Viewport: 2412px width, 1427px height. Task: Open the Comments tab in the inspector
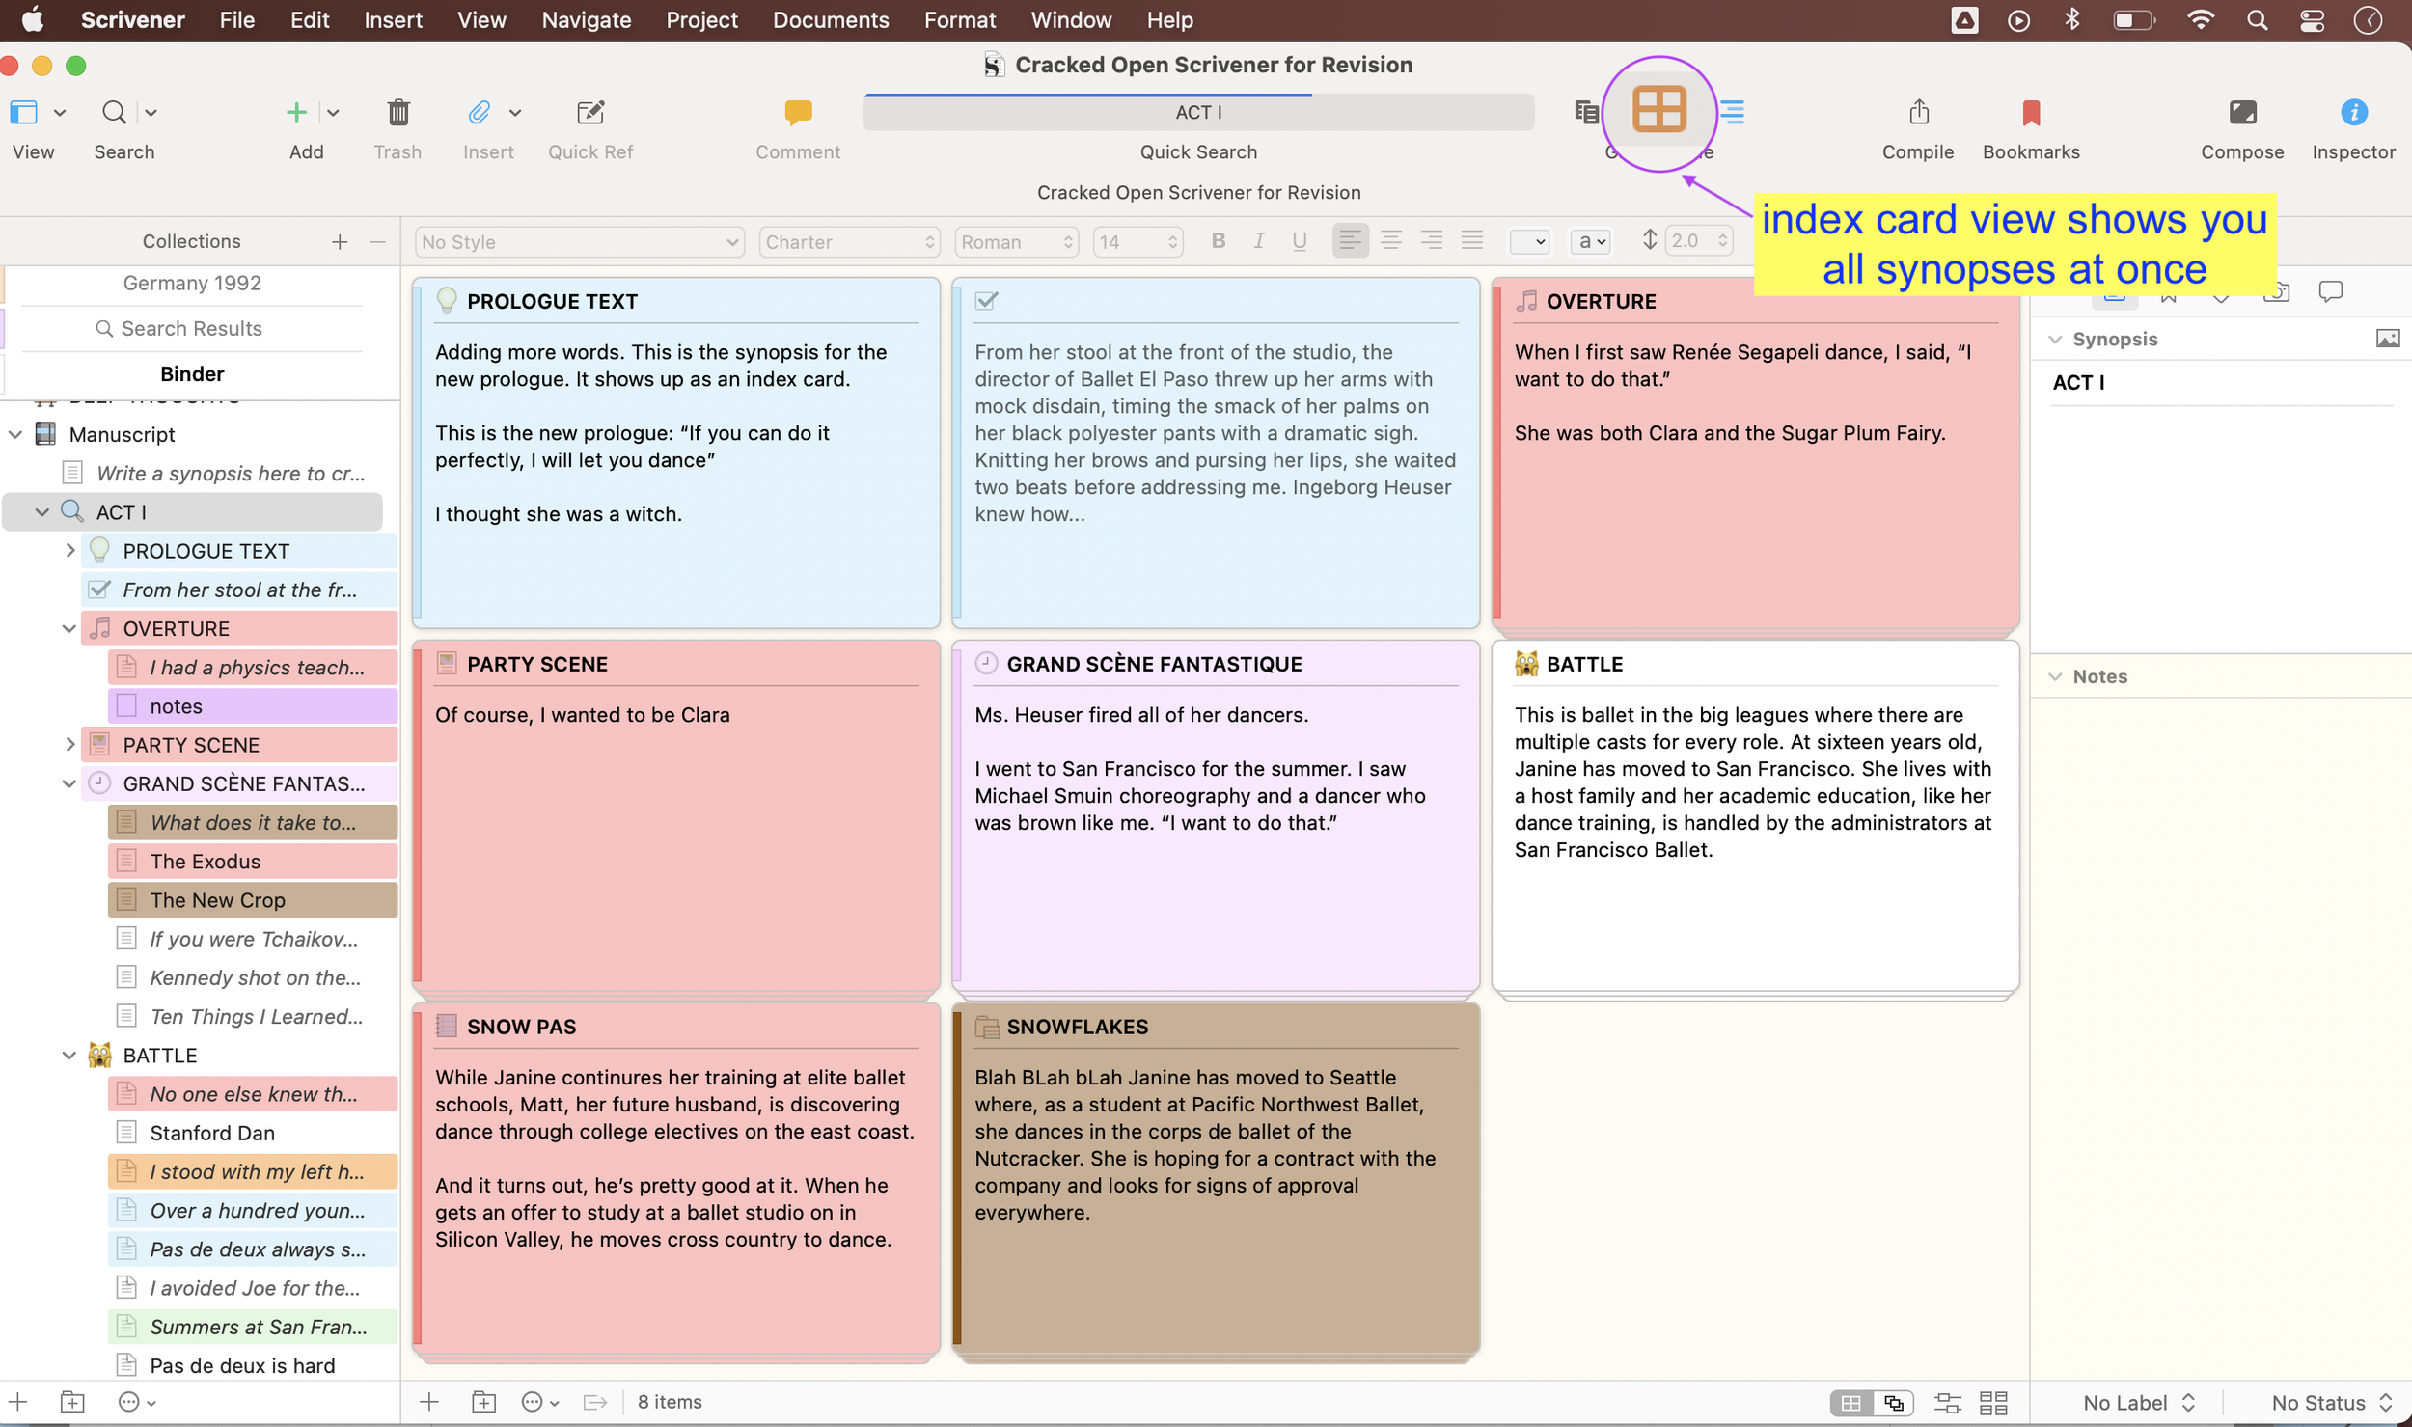pyautogui.click(x=2331, y=292)
